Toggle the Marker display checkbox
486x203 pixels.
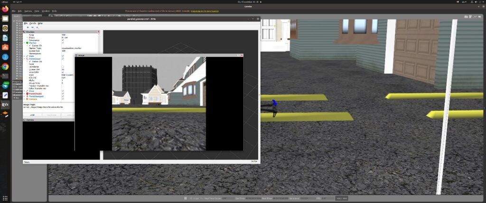click(x=63, y=43)
